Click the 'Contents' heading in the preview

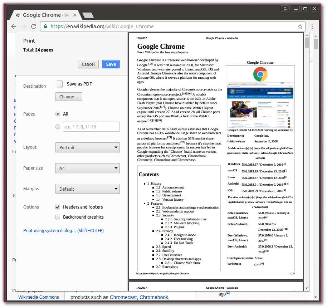coord(149,174)
